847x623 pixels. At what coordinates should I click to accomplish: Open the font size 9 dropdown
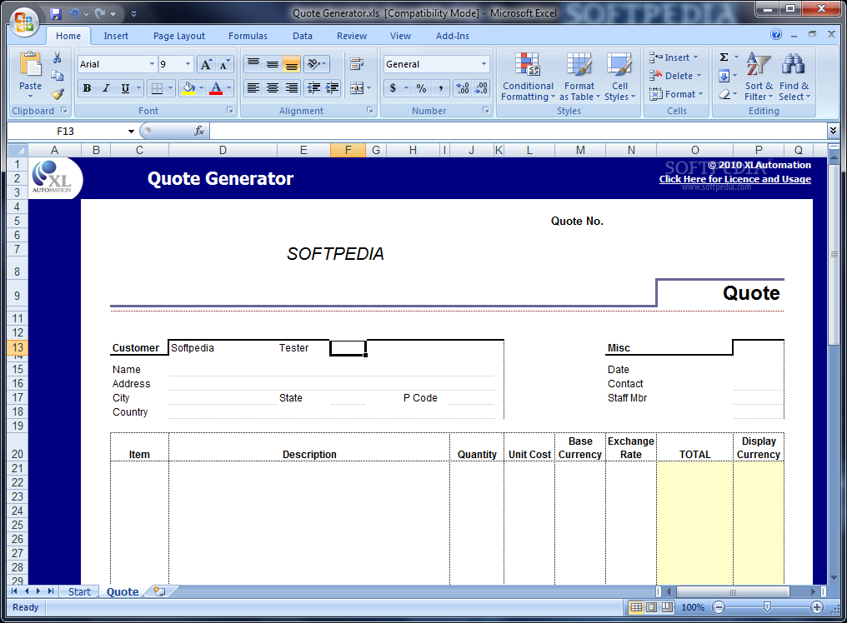pyautogui.click(x=188, y=64)
